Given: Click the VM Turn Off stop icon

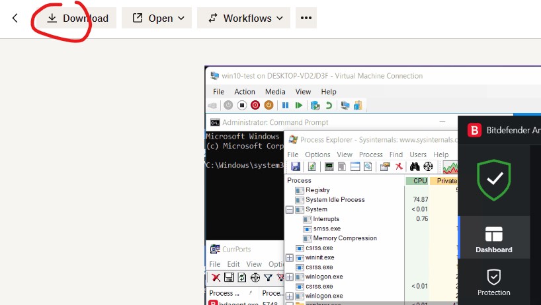Looking at the screenshot, I should tap(242, 106).
